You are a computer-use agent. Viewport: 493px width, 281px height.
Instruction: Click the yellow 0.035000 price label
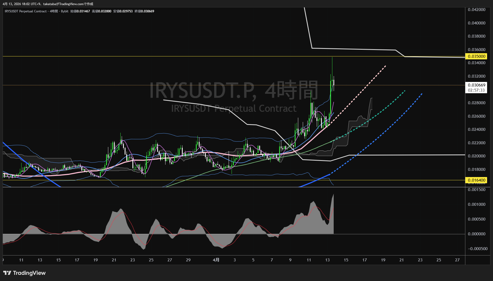tap(476, 56)
